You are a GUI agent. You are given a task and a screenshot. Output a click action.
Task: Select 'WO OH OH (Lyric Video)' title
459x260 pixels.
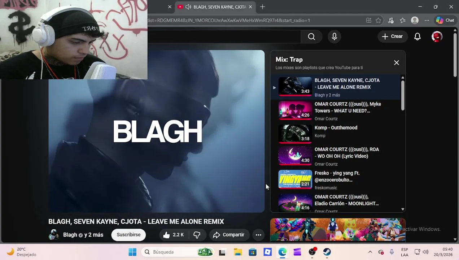point(346,153)
